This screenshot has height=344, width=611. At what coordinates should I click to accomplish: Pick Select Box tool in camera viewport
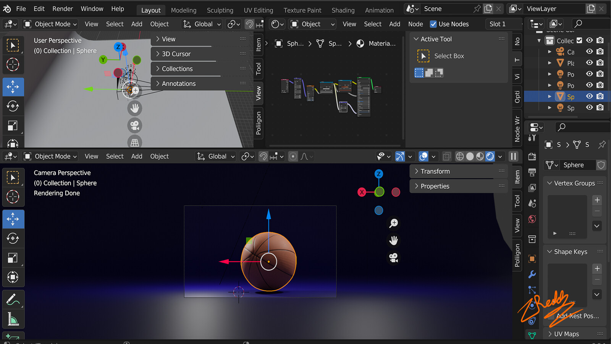click(13, 178)
